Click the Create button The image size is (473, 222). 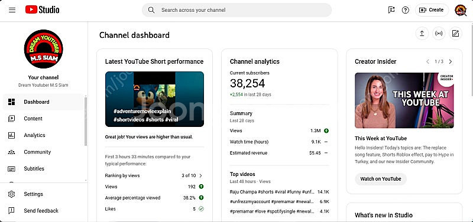tap(432, 10)
